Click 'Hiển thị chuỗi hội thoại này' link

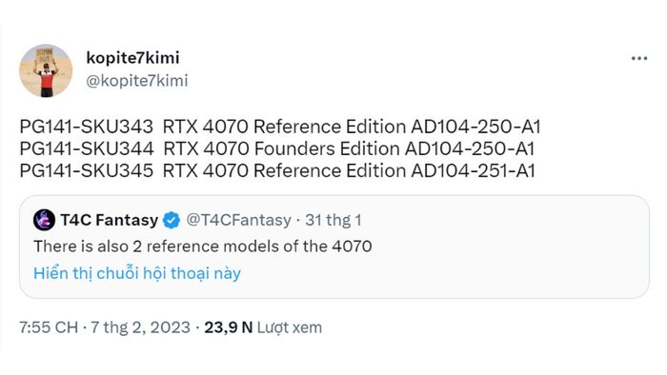click(137, 273)
